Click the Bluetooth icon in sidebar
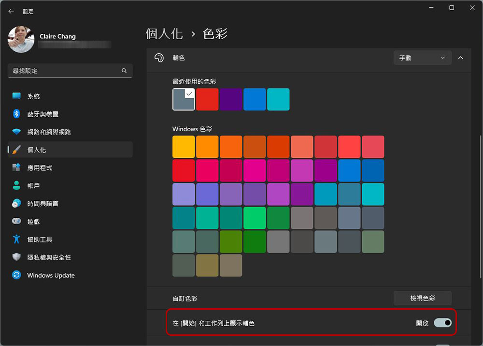The height and width of the screenshot is (346, 483). coord(16,114)
